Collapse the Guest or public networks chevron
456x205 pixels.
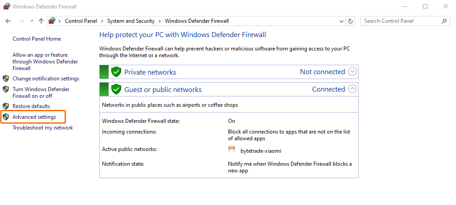353,89
